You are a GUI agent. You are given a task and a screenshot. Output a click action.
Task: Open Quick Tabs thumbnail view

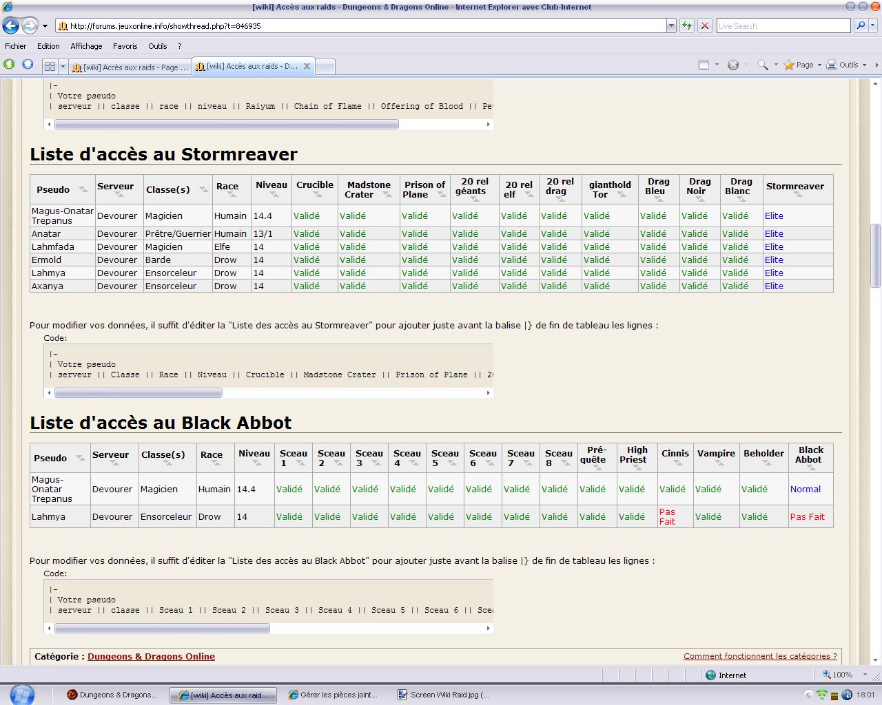[x=50, y=66]
